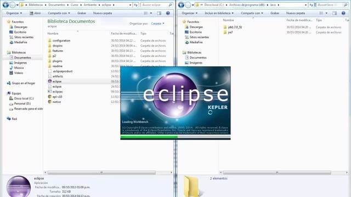Click the Back arrow in the left Explorer window

(5, 5)
